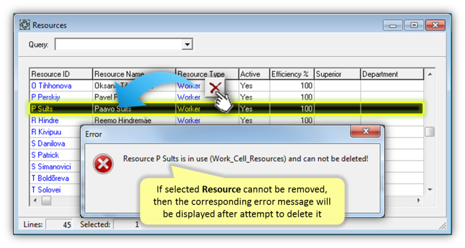
Task: Click the Resources window gear icon
Action: (x=25, y=25)
